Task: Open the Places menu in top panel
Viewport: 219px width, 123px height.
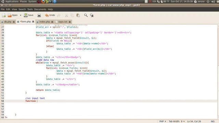Action: click(23, 1)
